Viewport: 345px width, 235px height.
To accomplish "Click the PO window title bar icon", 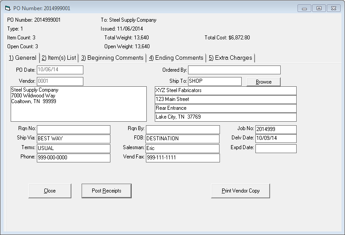I will [8, 8].
